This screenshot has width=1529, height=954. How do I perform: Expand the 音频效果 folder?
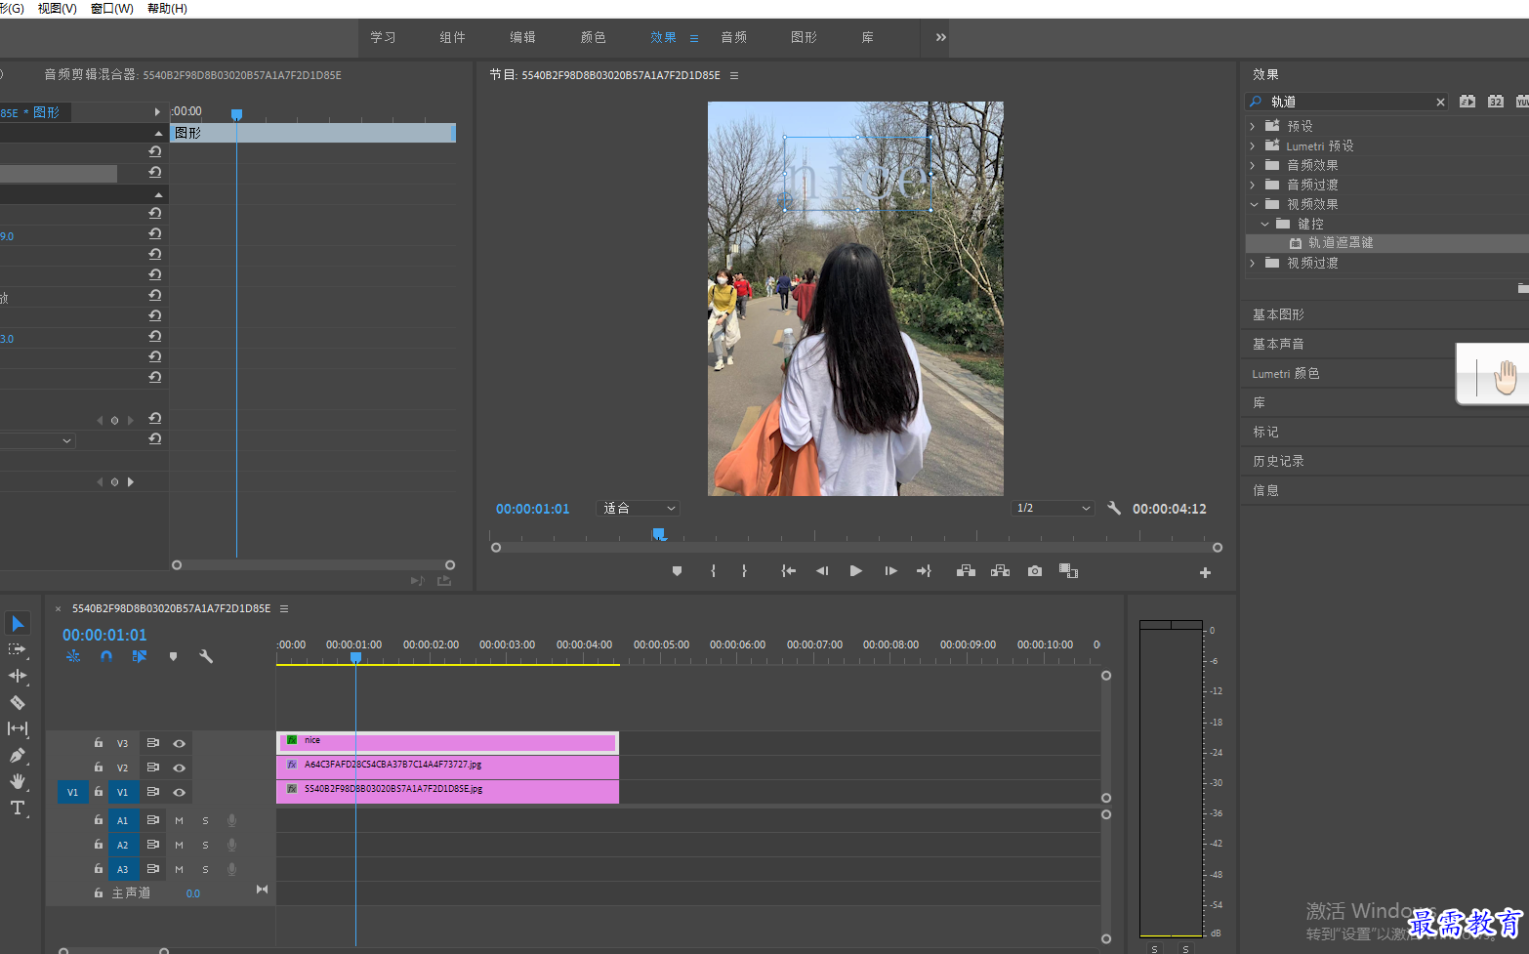1253,165
